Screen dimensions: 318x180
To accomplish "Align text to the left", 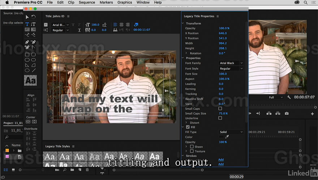I will click(x=115, y=25).
